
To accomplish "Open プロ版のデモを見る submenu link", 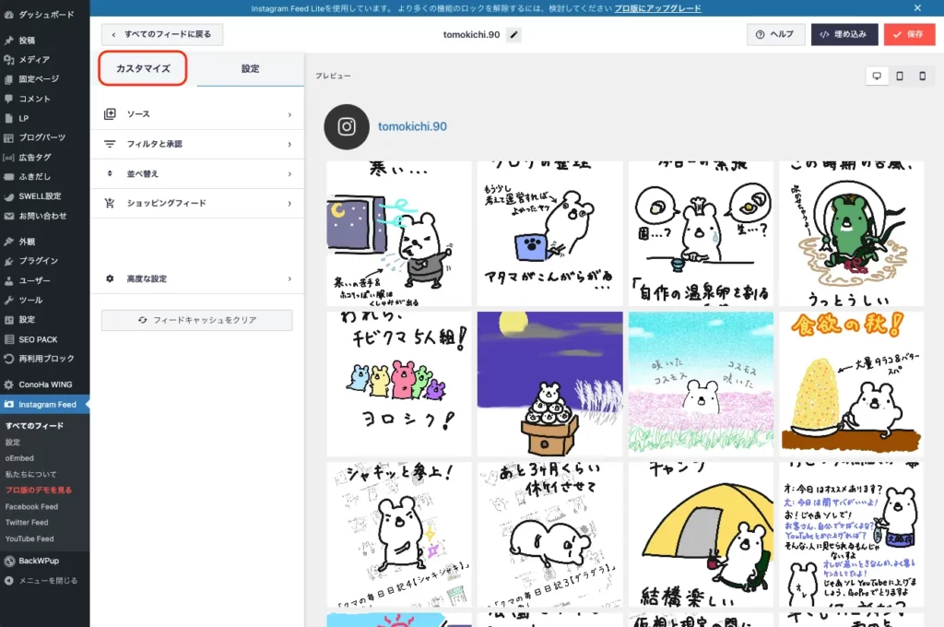I will coord(39,491).
